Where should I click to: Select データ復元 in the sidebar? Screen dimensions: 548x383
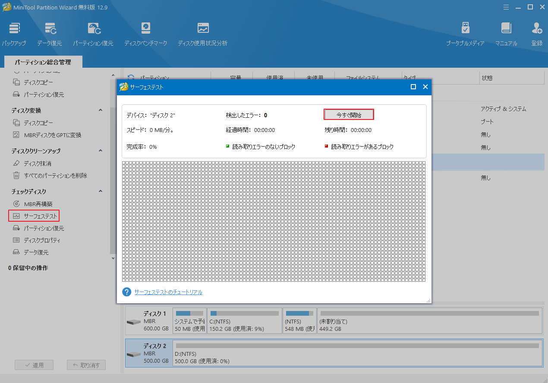[31, 252]
